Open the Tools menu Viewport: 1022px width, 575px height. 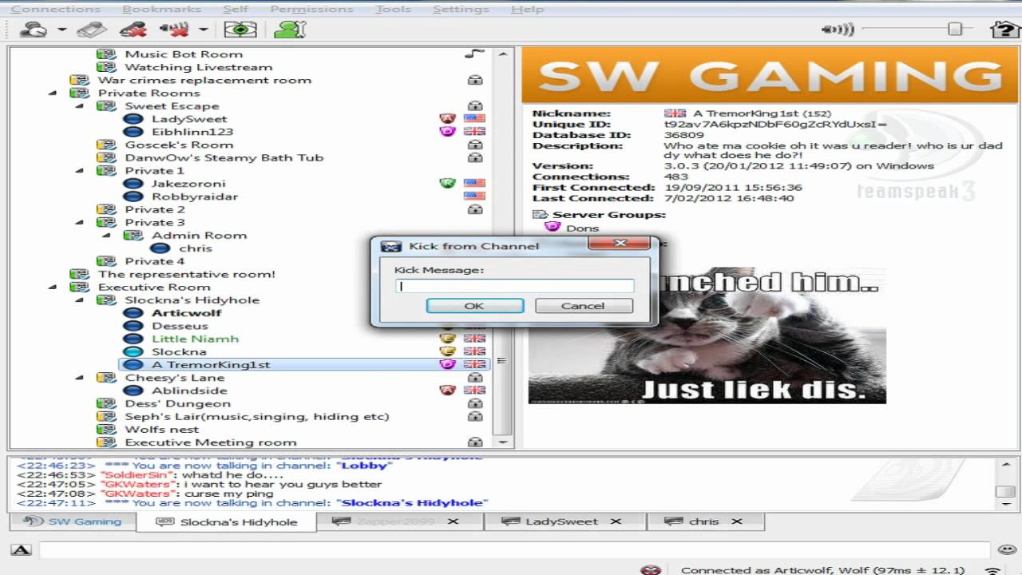click(393, 10)
